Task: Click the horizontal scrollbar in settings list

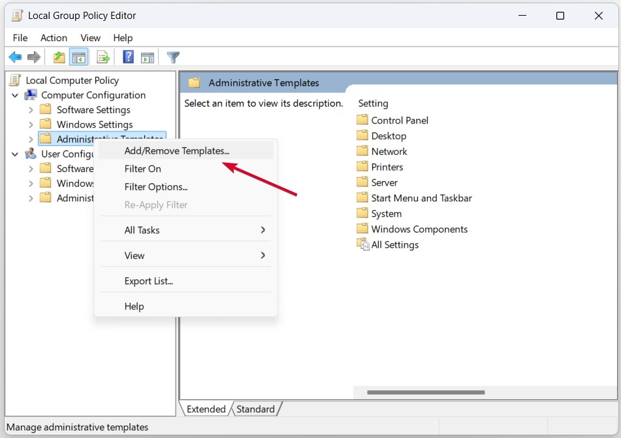Action: (426, 392)
